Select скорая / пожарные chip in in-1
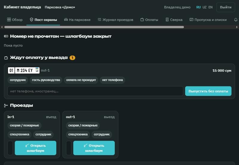The width and height of the screenshot is (239, 165). [x=24, y=125]
